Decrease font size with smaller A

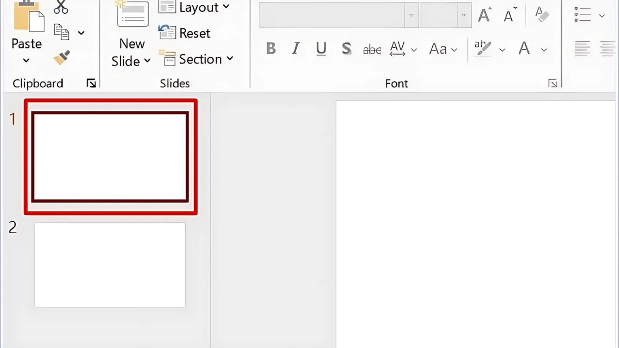(x=510, y=15)
